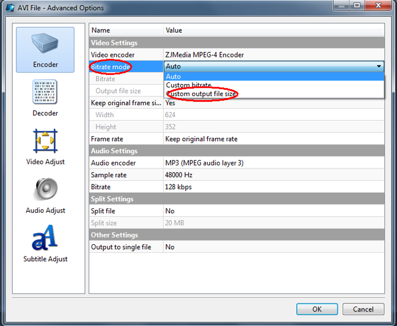Open the Decoder settings panel
Viewport: 397px width, 326px height.
click(45, 98)
